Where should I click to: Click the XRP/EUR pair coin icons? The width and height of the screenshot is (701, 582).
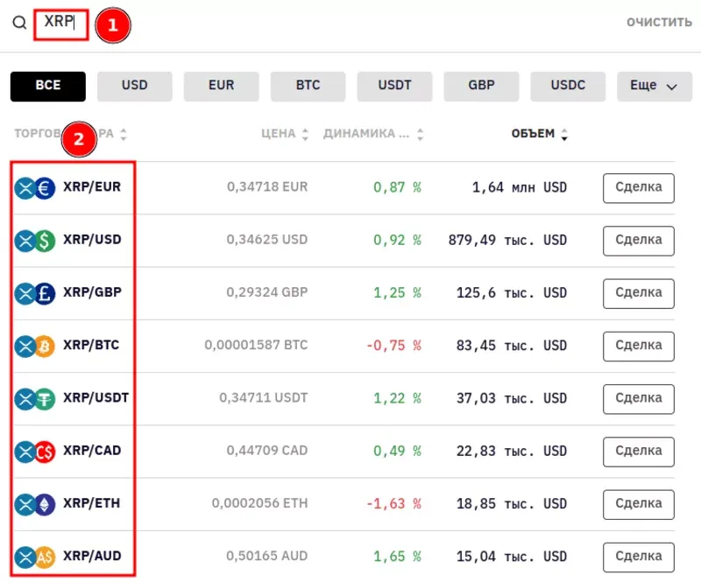coord(35,188)
